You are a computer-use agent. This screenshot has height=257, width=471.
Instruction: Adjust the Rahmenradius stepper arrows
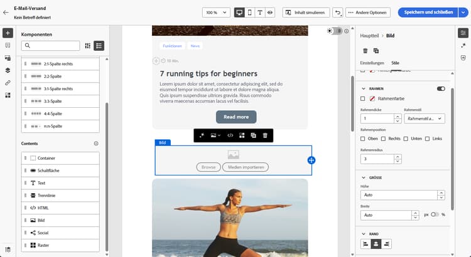tap(398, 159)
